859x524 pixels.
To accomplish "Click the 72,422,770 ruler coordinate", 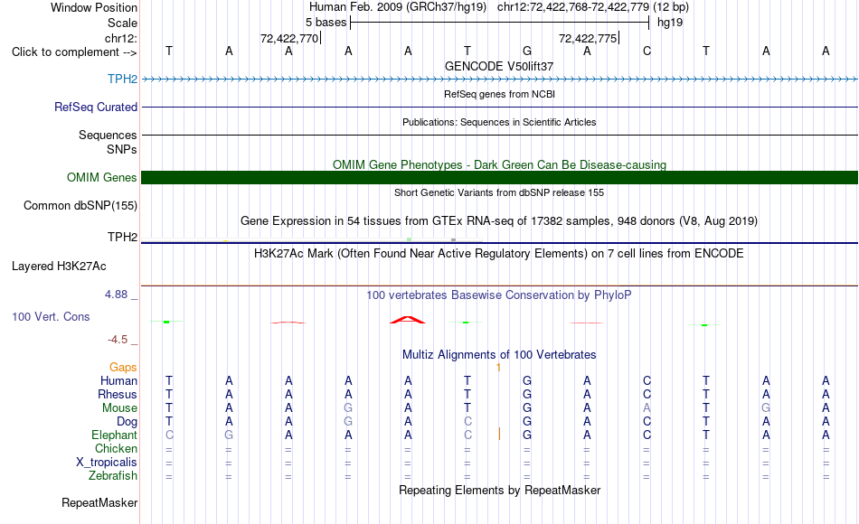I will [x=289, y=38].
